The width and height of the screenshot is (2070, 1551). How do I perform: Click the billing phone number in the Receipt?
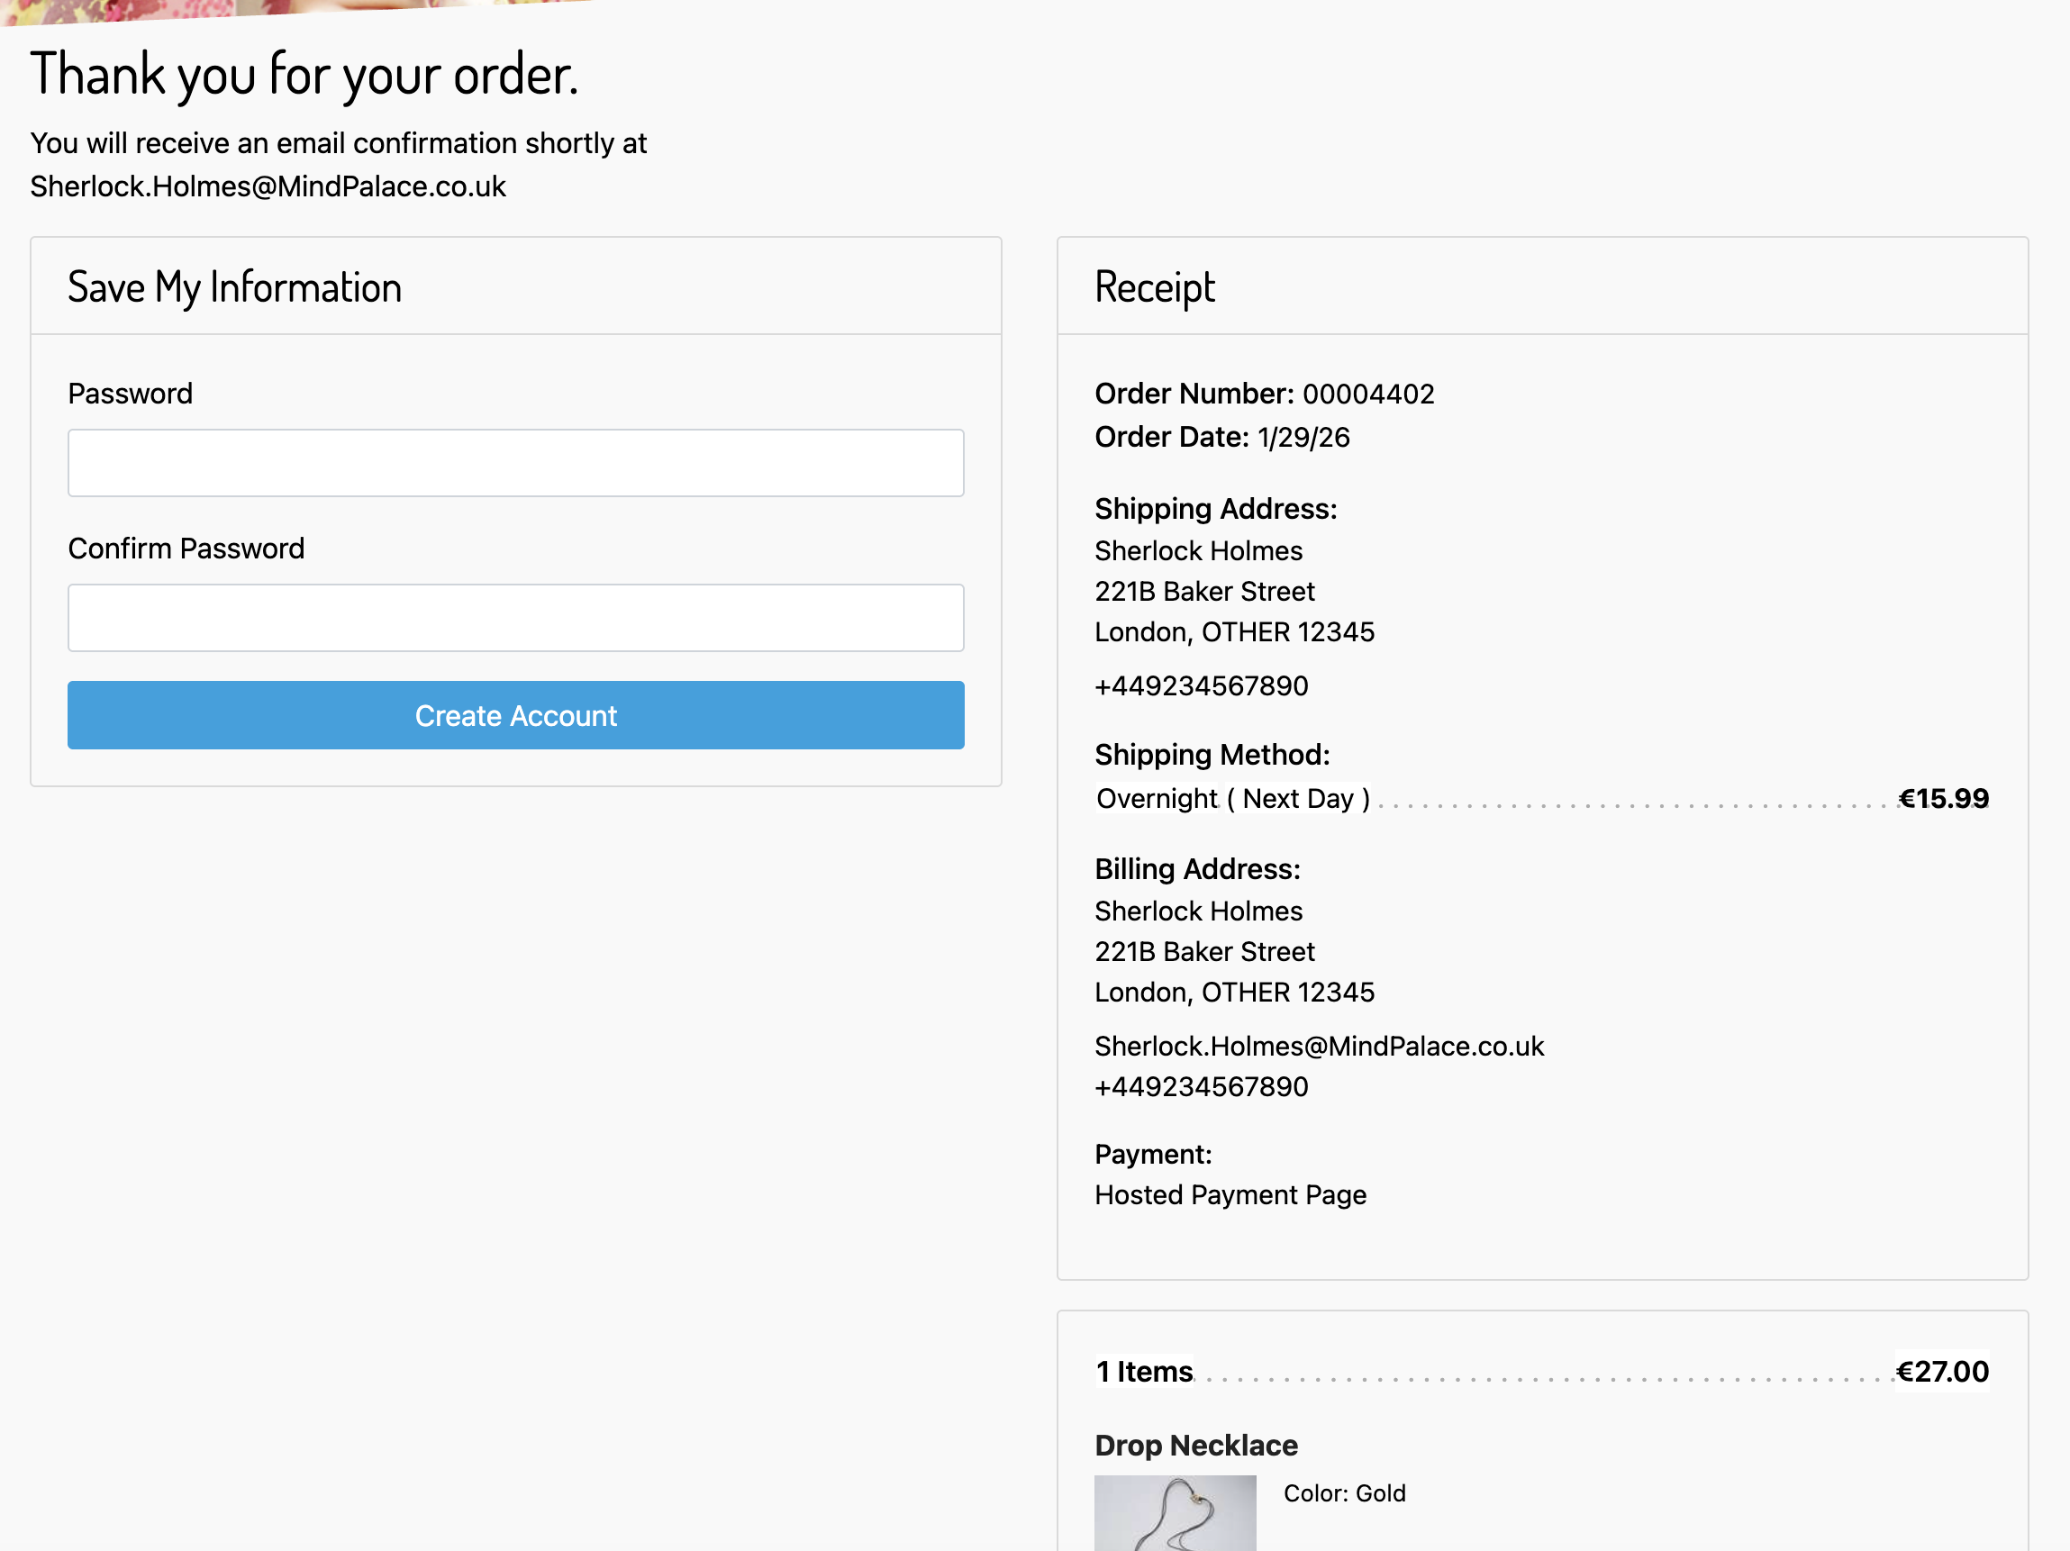(1202, 1086)
